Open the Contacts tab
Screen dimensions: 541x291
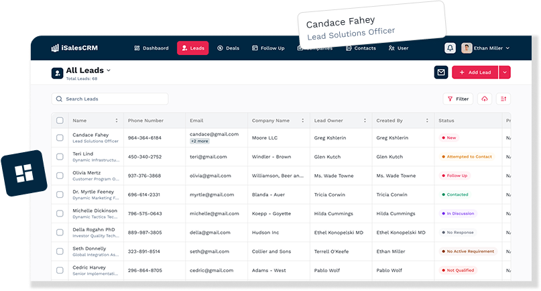coord(361,48)
